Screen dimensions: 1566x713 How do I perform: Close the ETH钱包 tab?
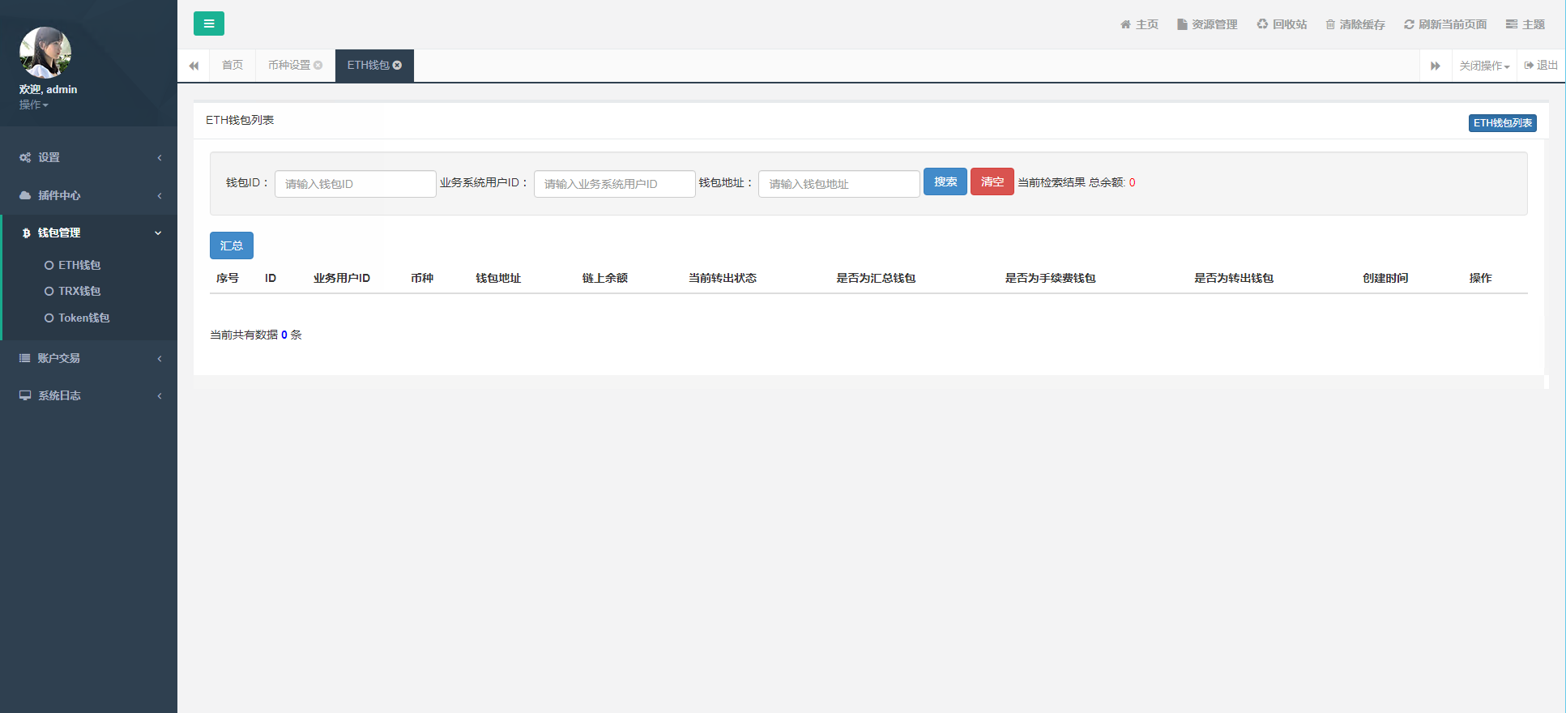point(397,65)
